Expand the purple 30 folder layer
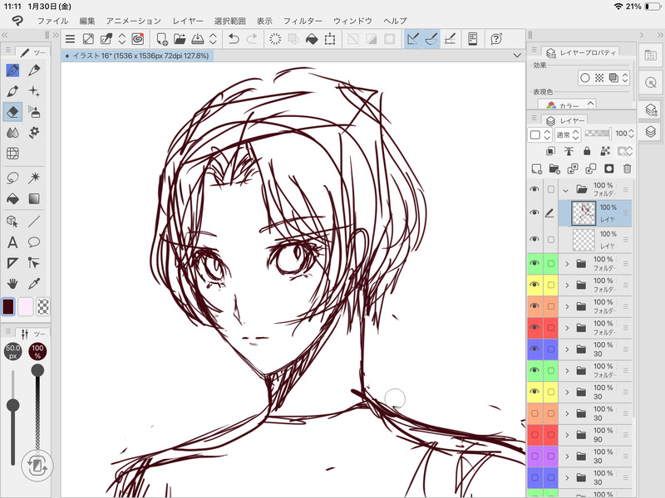The image size is (665, 498). coord(567,456)
